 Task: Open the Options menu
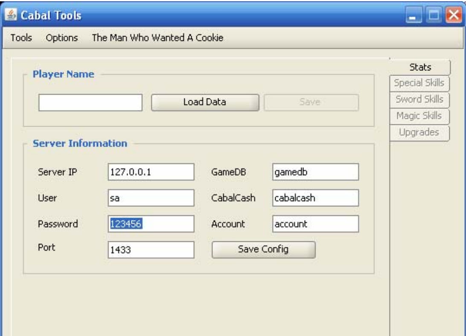pyautogui.click(x=62, y=38)
